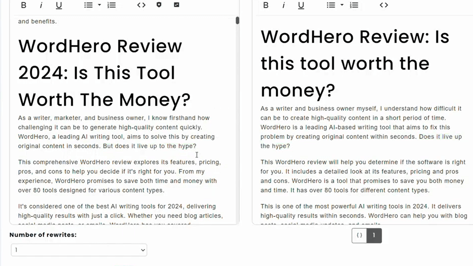
Task: Click paragraph starting 'This WordHero review will help you'
Action: click(363, 176)
